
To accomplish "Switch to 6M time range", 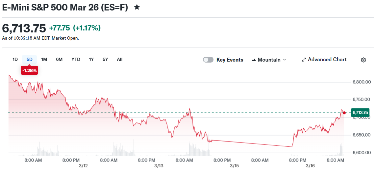I will coord(59,59).
